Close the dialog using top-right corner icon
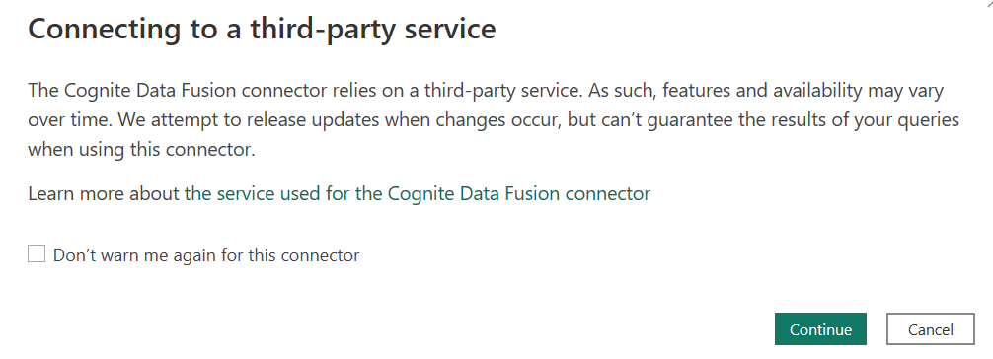This screenshot has width=993, height=359. click(x=989, y=3)
